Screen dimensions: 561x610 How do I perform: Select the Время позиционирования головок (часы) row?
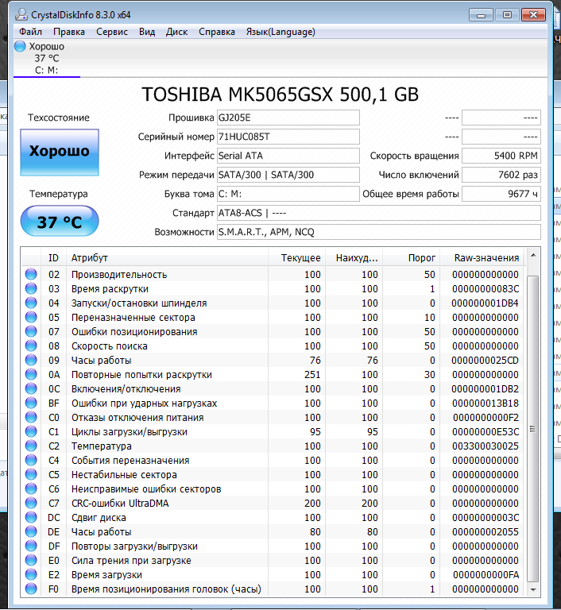click(273, 589)
